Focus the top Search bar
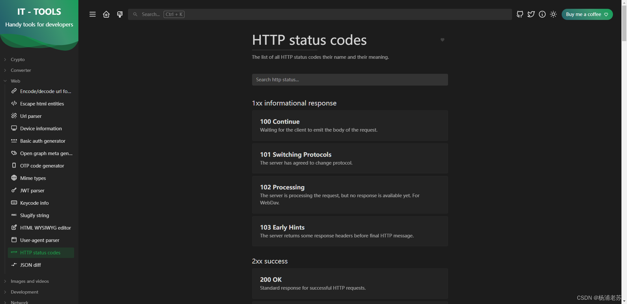627x304 pixels. click(320, 14)
